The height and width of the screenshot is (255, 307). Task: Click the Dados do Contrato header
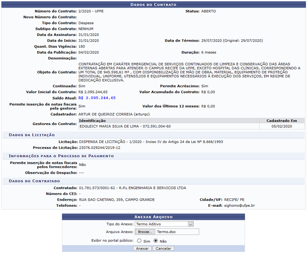[153, 5]
